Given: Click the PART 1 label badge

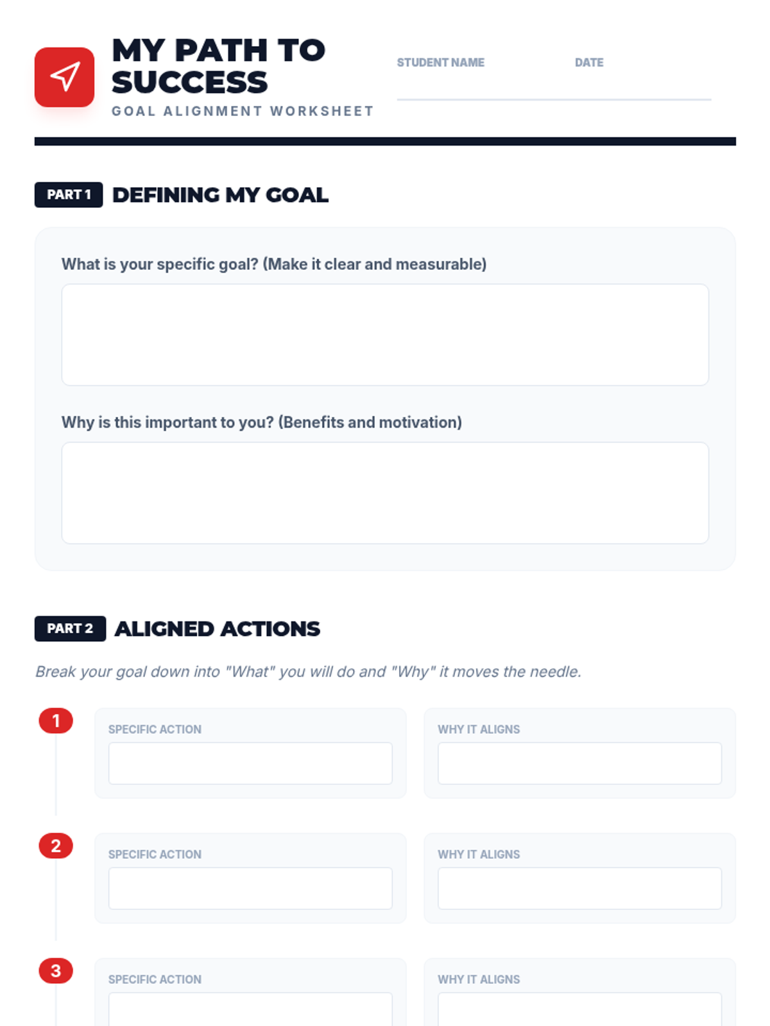Looking at the screenshot, I should click(x=69, y=194).
